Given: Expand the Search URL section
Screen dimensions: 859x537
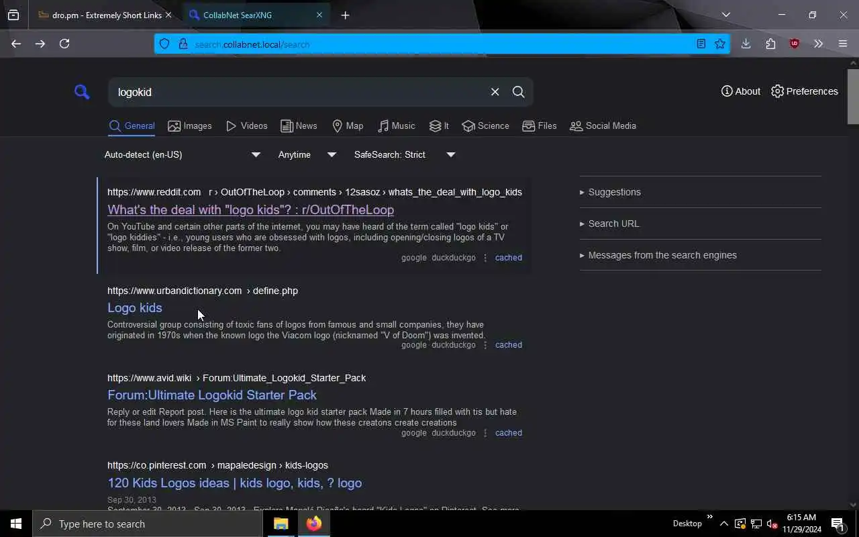Looking at the screenshot, I should (609, 224).
